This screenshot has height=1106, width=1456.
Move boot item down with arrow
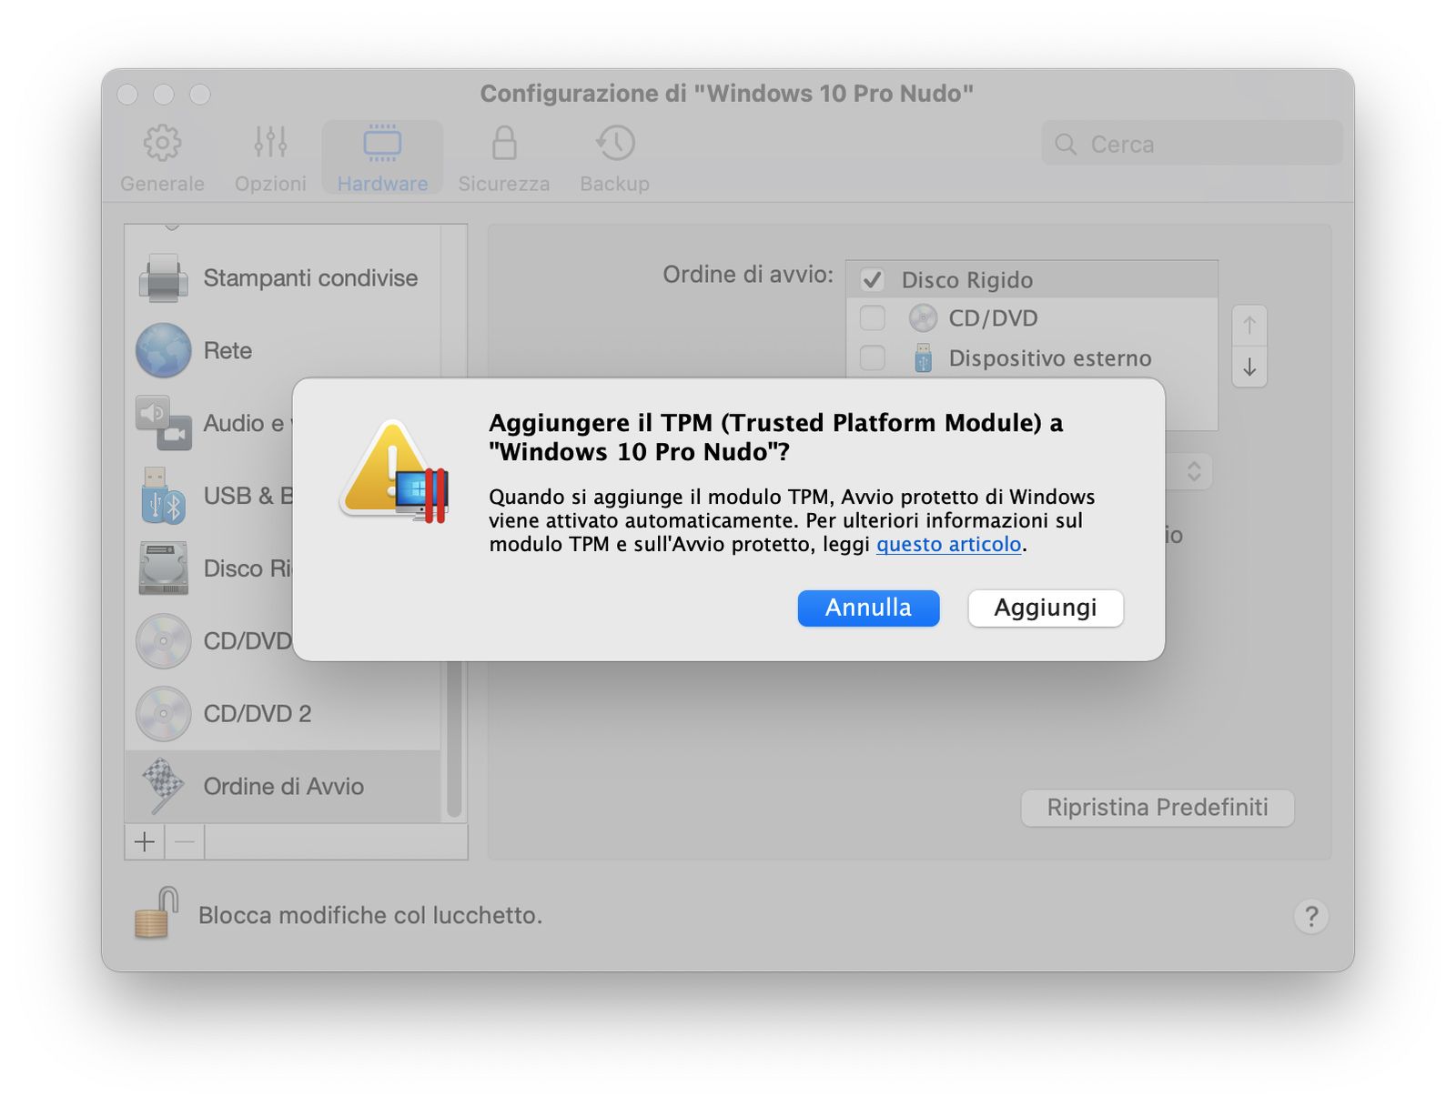(1249, 367)
